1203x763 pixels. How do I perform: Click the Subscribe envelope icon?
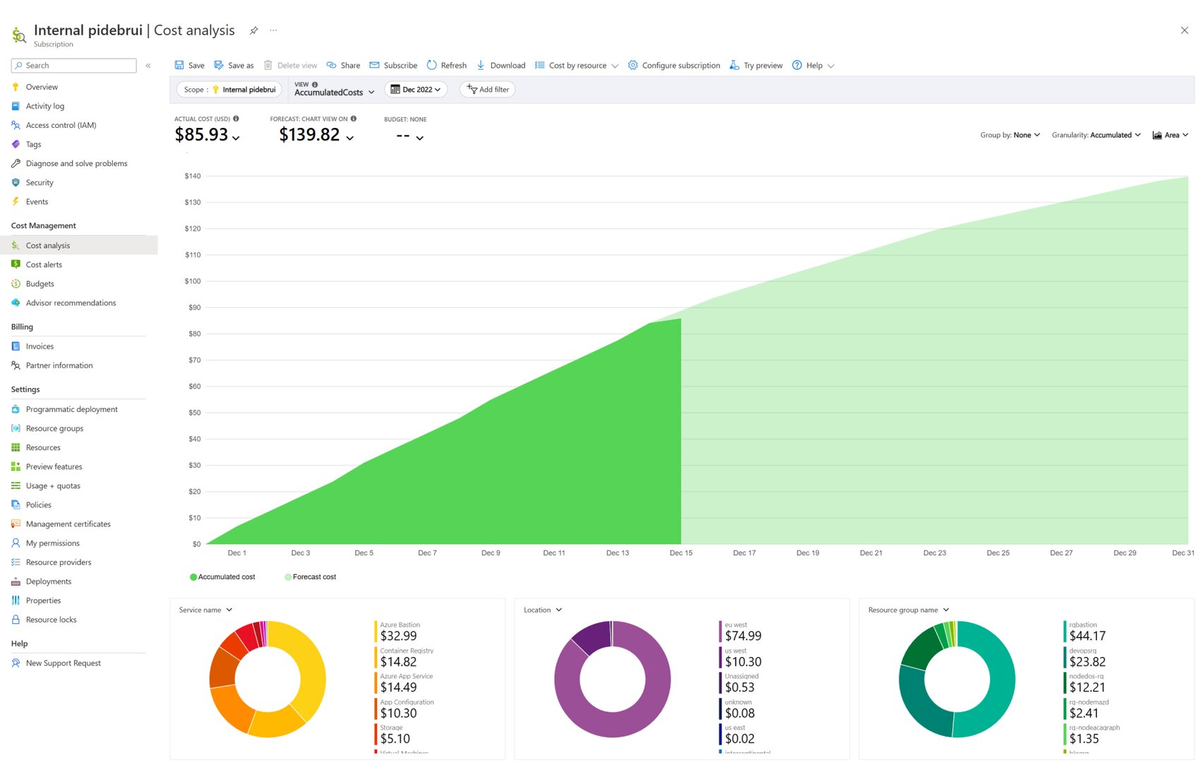tap(374, 65)
